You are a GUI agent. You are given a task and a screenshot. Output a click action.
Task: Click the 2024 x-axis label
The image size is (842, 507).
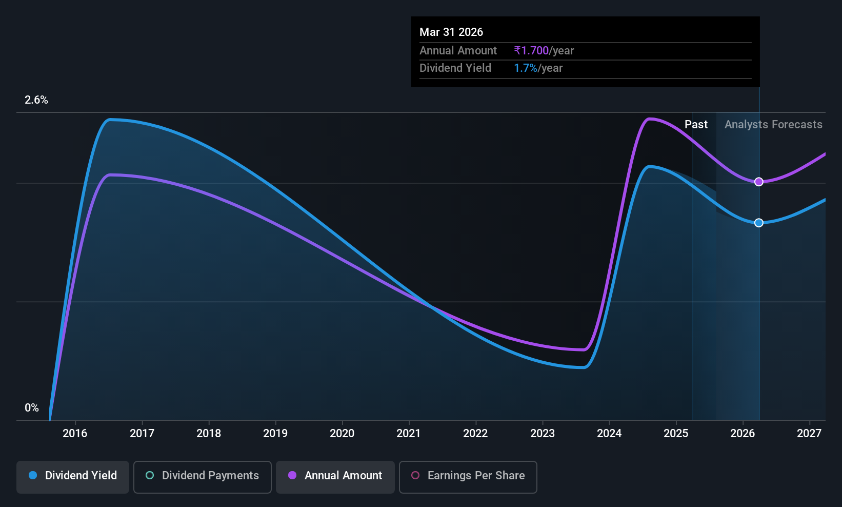coord(609,434)
